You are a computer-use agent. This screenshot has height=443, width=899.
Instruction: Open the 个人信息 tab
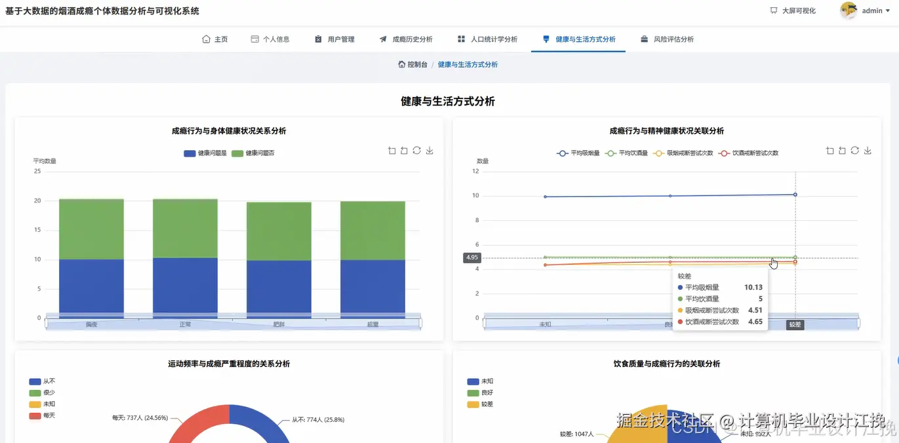pyautogui.click(x=270, y=39)
